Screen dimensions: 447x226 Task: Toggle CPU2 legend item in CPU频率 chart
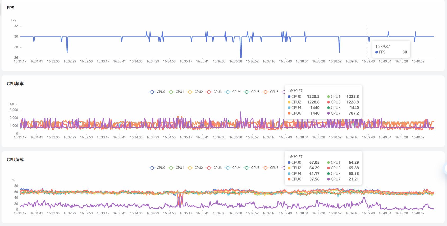click(195, 92)
